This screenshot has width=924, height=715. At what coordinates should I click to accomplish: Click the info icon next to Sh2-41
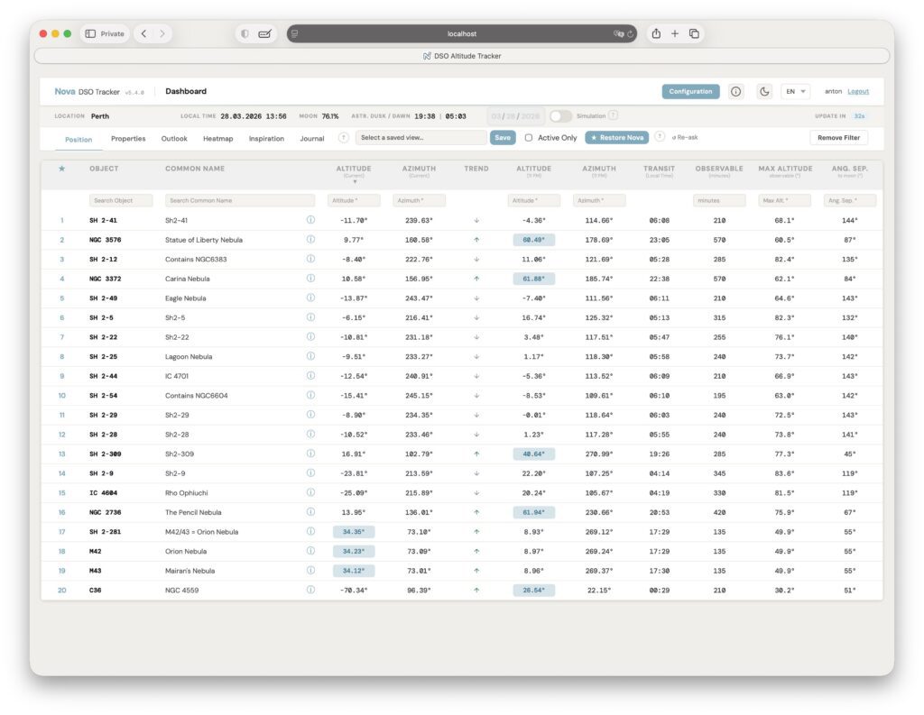[x=311, y=219]
